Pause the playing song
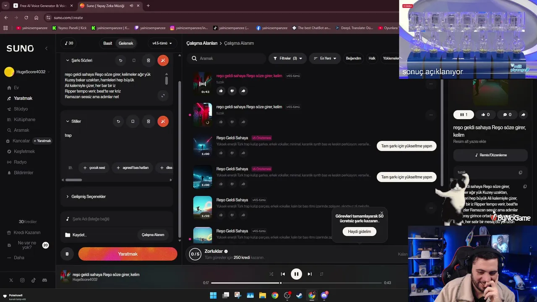537x302 pixels. coord(296,274)
